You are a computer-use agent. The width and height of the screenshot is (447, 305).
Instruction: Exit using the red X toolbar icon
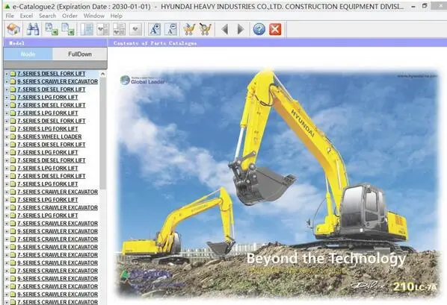(275, 29)
